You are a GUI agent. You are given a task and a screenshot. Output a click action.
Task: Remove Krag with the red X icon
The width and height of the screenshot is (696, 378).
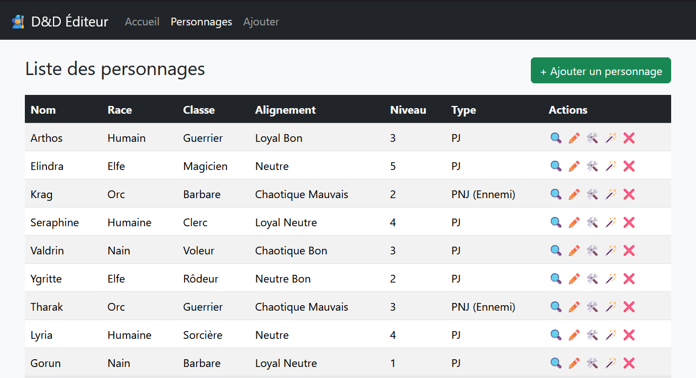click(x=629, y=194)
